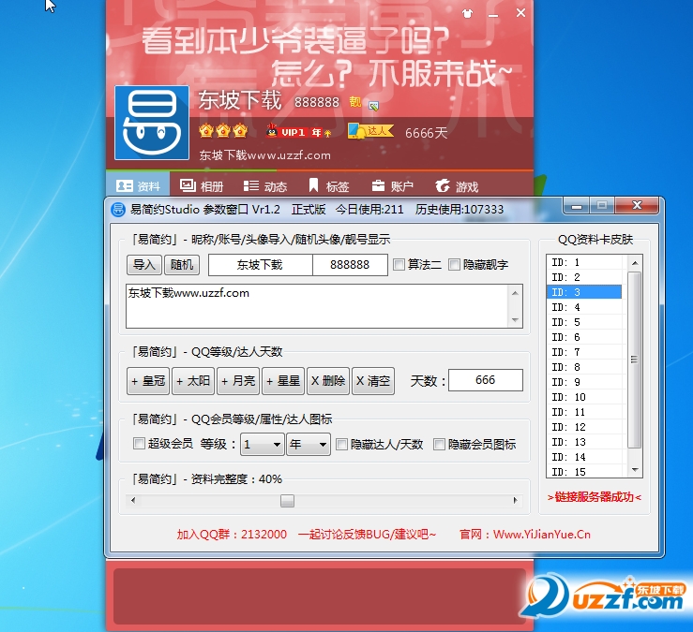This screenshot has width=693, height=632.
Task: Switch to the 标签 tab
Action: click(x=328, y=186)
